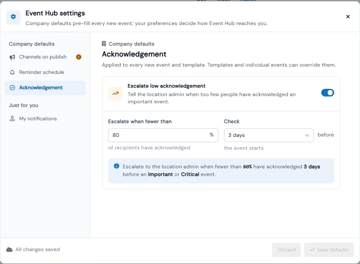Click the check-circle icon next to Acknowledgement
Viewport: 360px width, 264px height.
[x=13, y=88]
